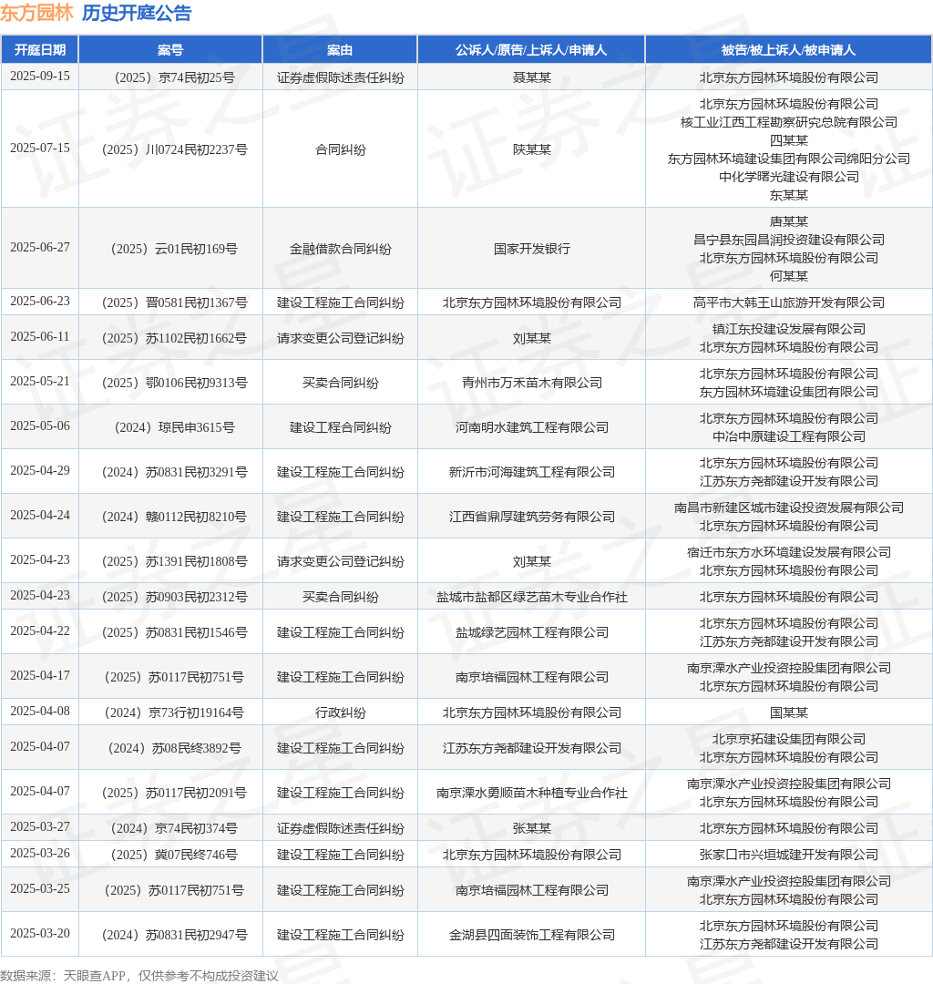Click case number (2025)苏0117民初2091号

174,794
